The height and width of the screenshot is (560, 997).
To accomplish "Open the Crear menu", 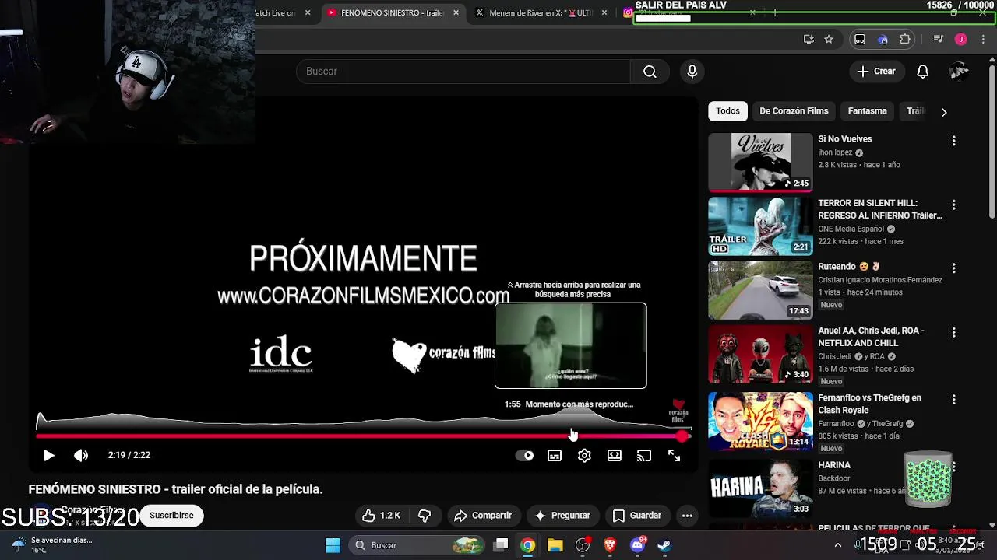I will coord(877,72).
